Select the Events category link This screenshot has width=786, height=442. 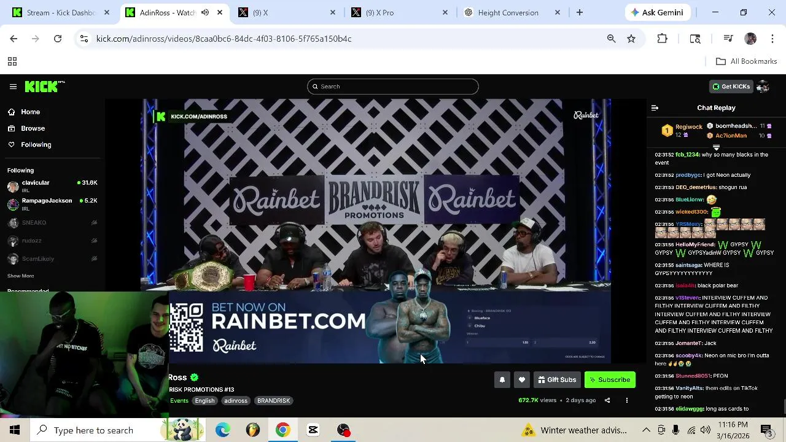[179, 401]
